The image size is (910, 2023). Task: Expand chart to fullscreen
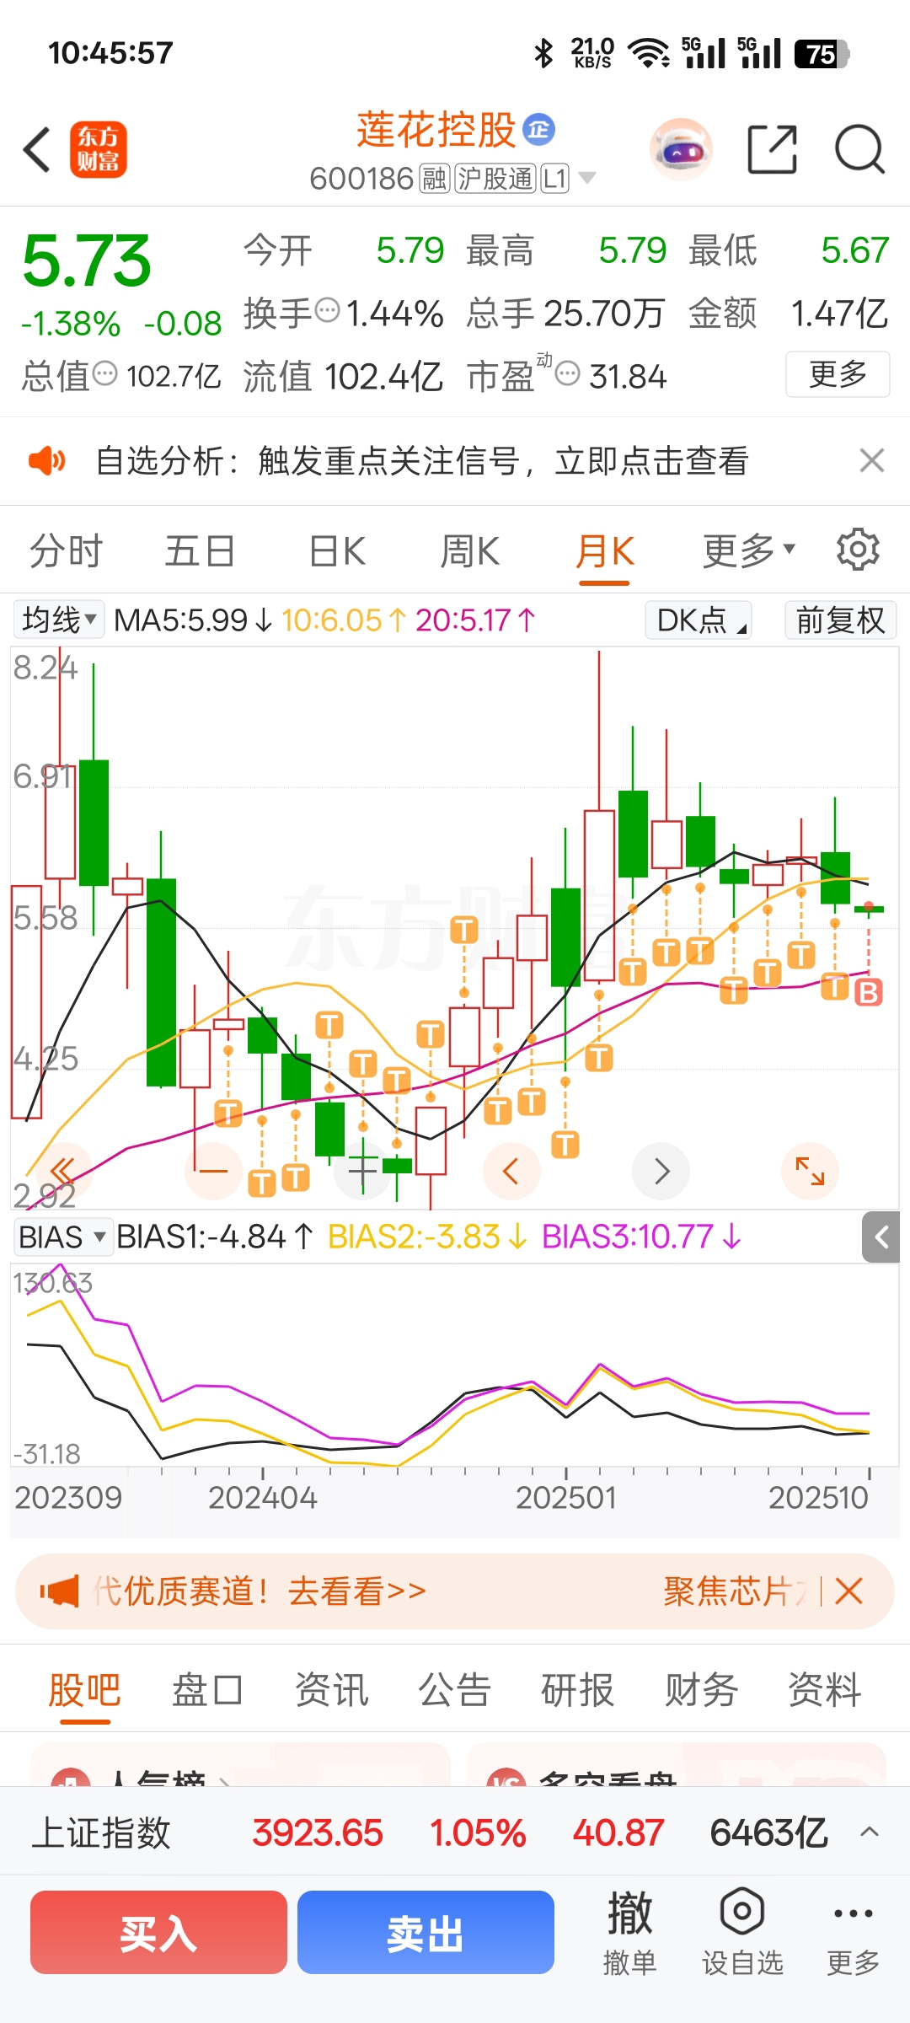(810, 1170)
